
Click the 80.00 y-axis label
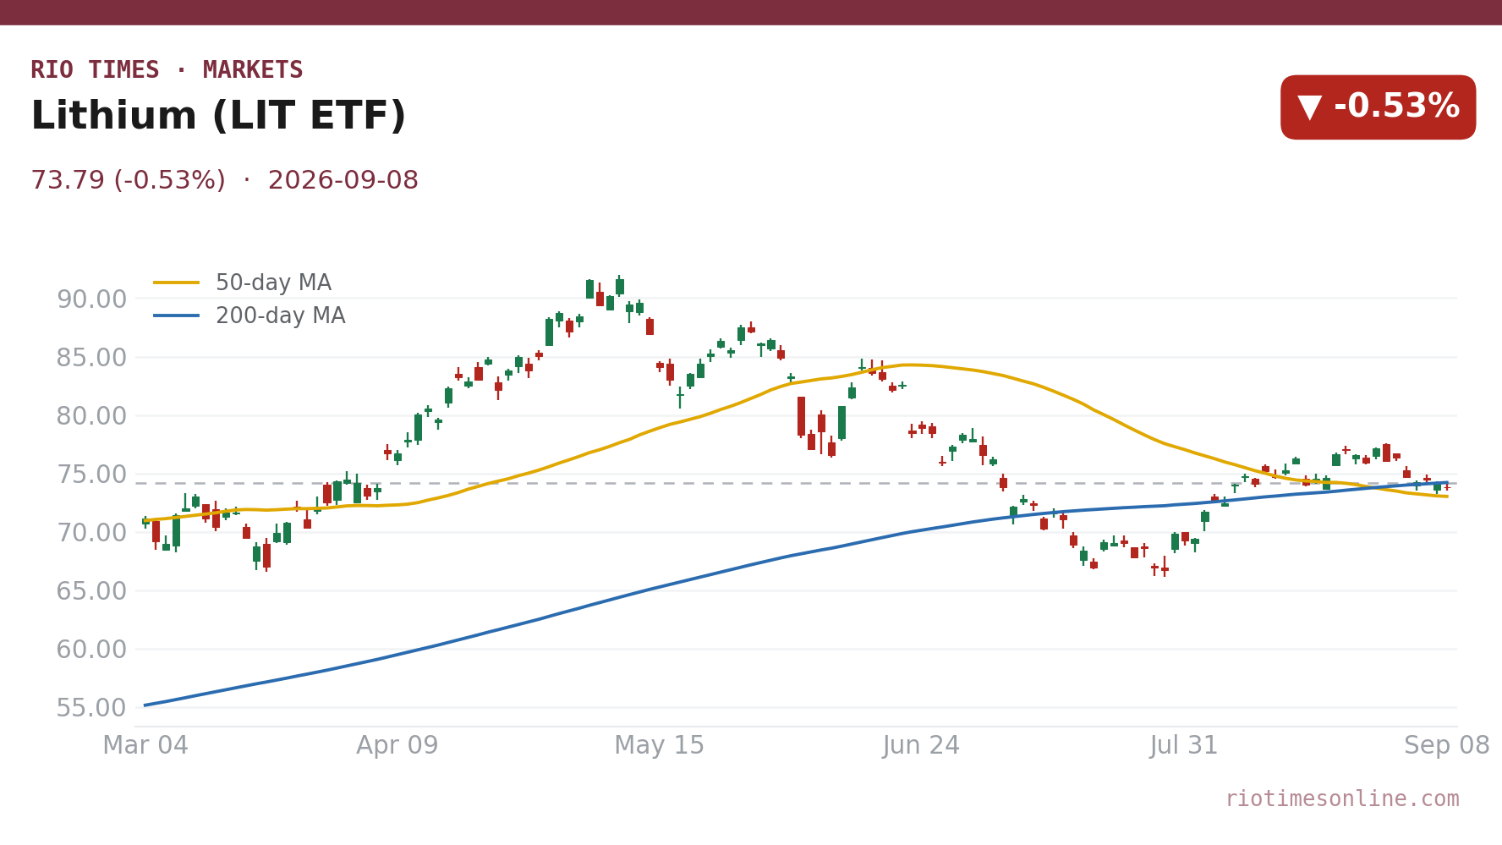click(91, 416)
